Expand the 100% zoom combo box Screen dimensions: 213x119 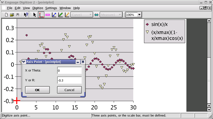(x=133, y=15)
